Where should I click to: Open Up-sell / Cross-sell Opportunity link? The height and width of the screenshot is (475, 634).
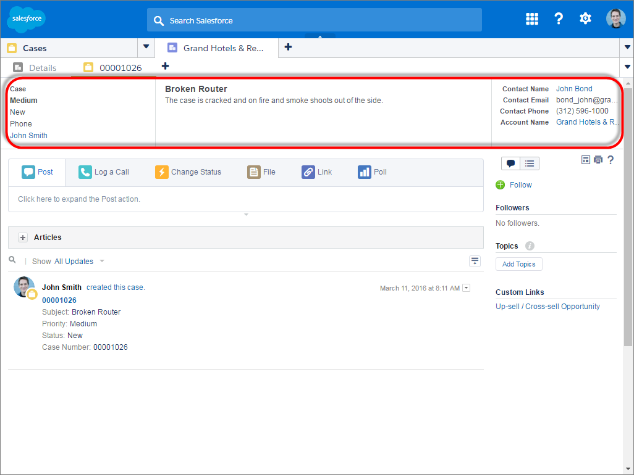point(547,307)
